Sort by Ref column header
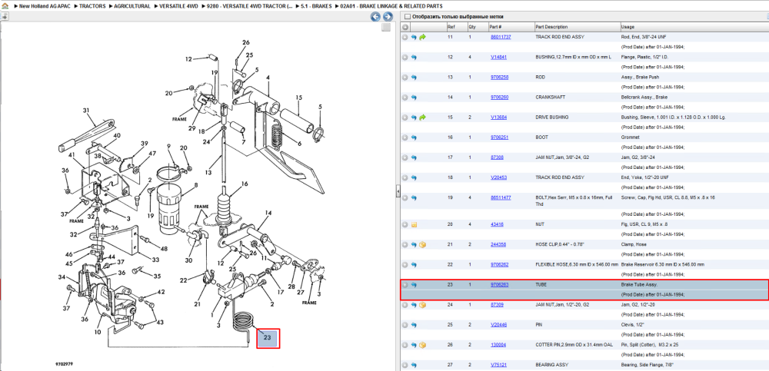The width and height of the screenshot is (769, 371). point(456,27)
